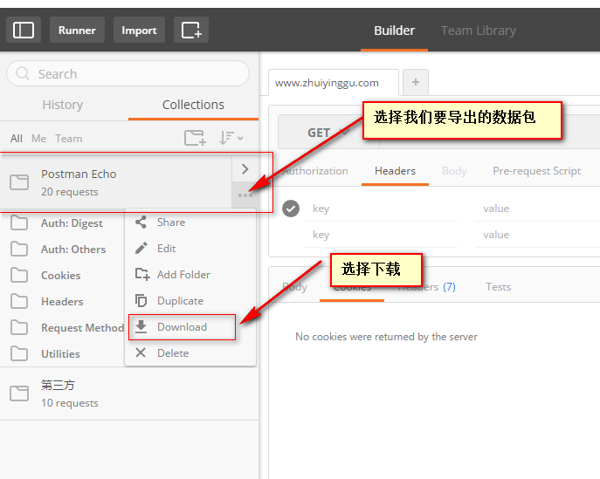Switch to History tab
This screenshot has width=600, height=479.
pos(63,105)
